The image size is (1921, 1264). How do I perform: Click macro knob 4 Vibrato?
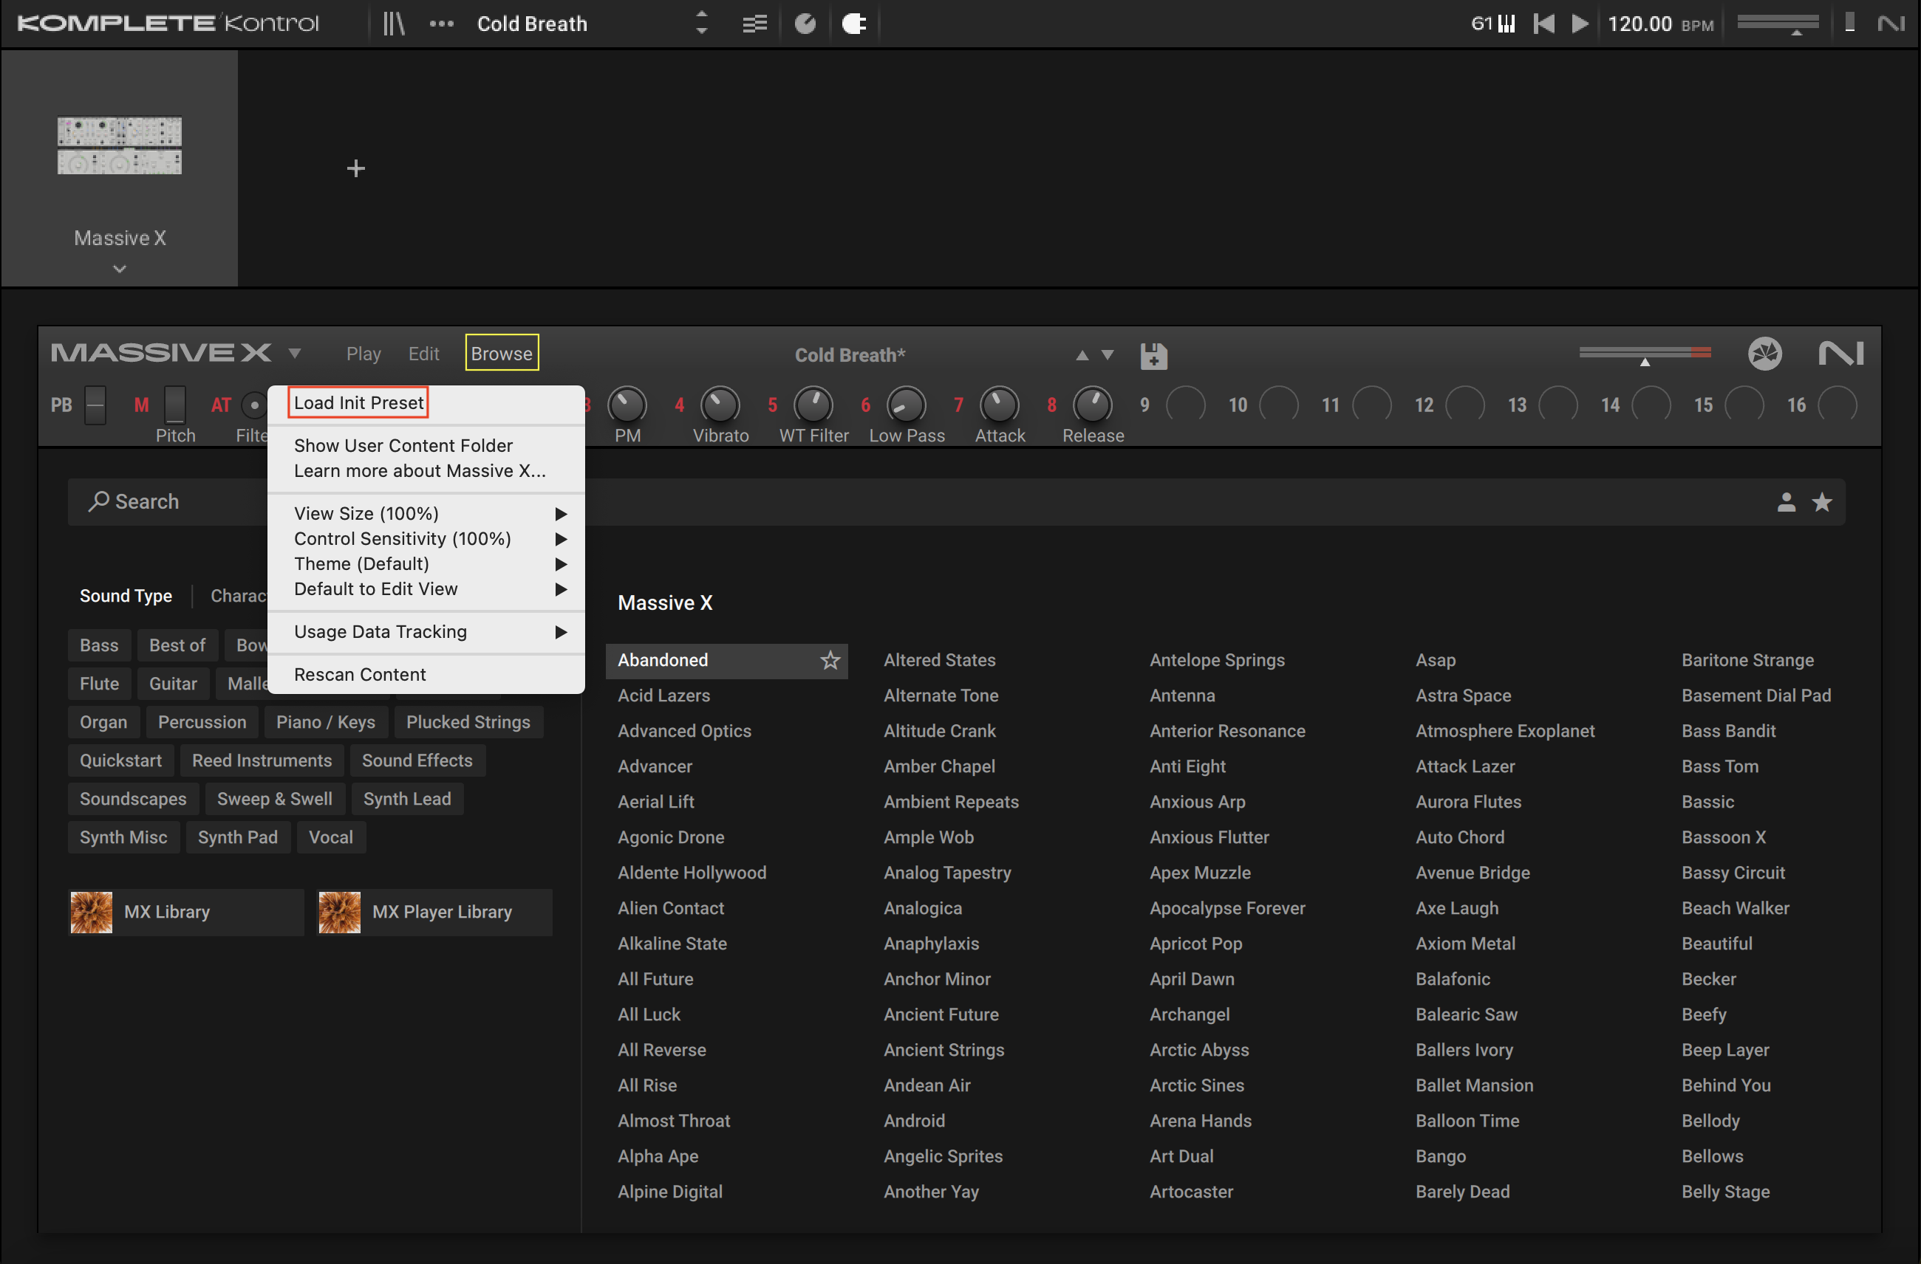pos(720,404)
